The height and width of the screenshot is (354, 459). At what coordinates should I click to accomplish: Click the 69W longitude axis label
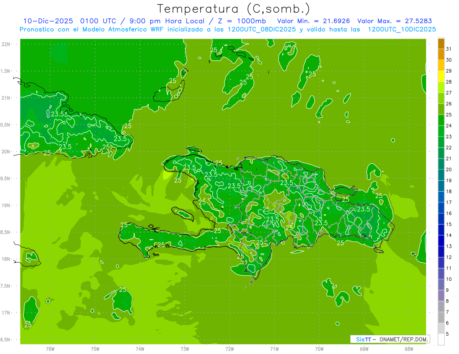(x=364, y=349)
